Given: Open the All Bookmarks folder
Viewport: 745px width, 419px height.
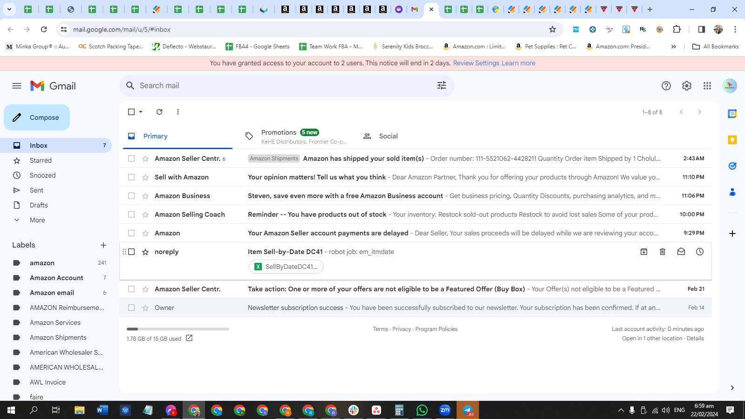Looking at the screenshot, I should [x=716, y=47].
